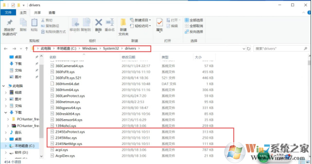Click the Paste (粘贴) clipboard icon

(34, 22)
